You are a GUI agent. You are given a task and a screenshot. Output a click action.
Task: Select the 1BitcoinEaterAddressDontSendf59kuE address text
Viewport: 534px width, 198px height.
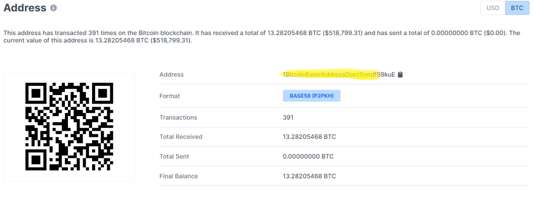(339, 75)
